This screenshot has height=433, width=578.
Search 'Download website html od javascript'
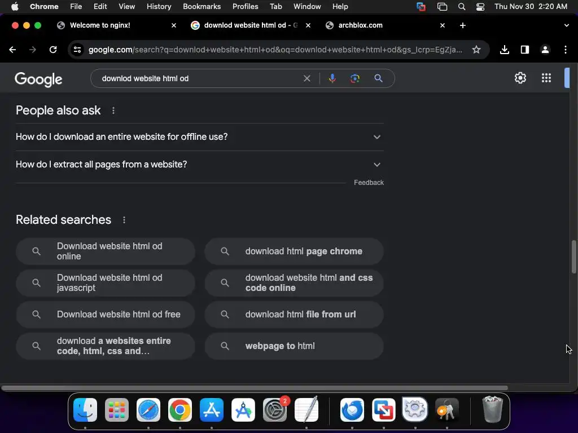click(106, 283)
